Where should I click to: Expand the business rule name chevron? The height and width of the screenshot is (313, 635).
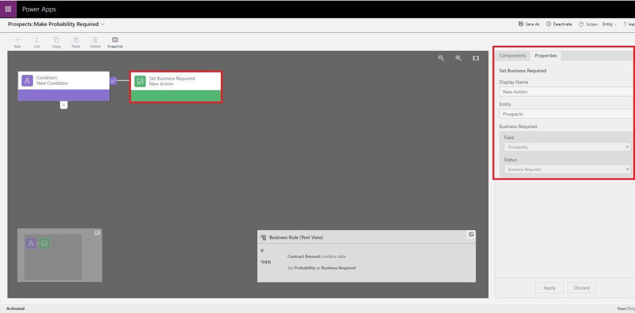click(103, 24)
